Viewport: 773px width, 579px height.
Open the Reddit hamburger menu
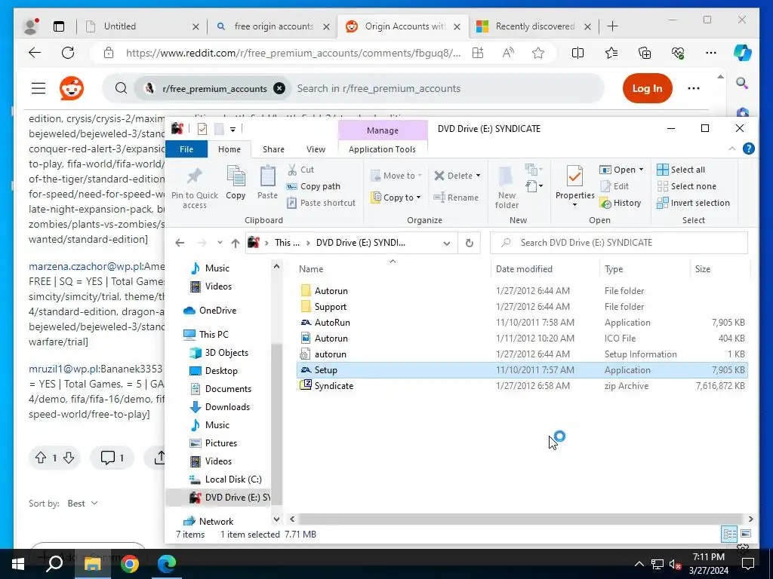coord(38,89)
